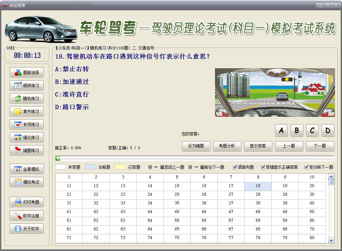The image size is (342, 251).
Task: Minimize the 车轮驾考 window
Action: point(320,5)
